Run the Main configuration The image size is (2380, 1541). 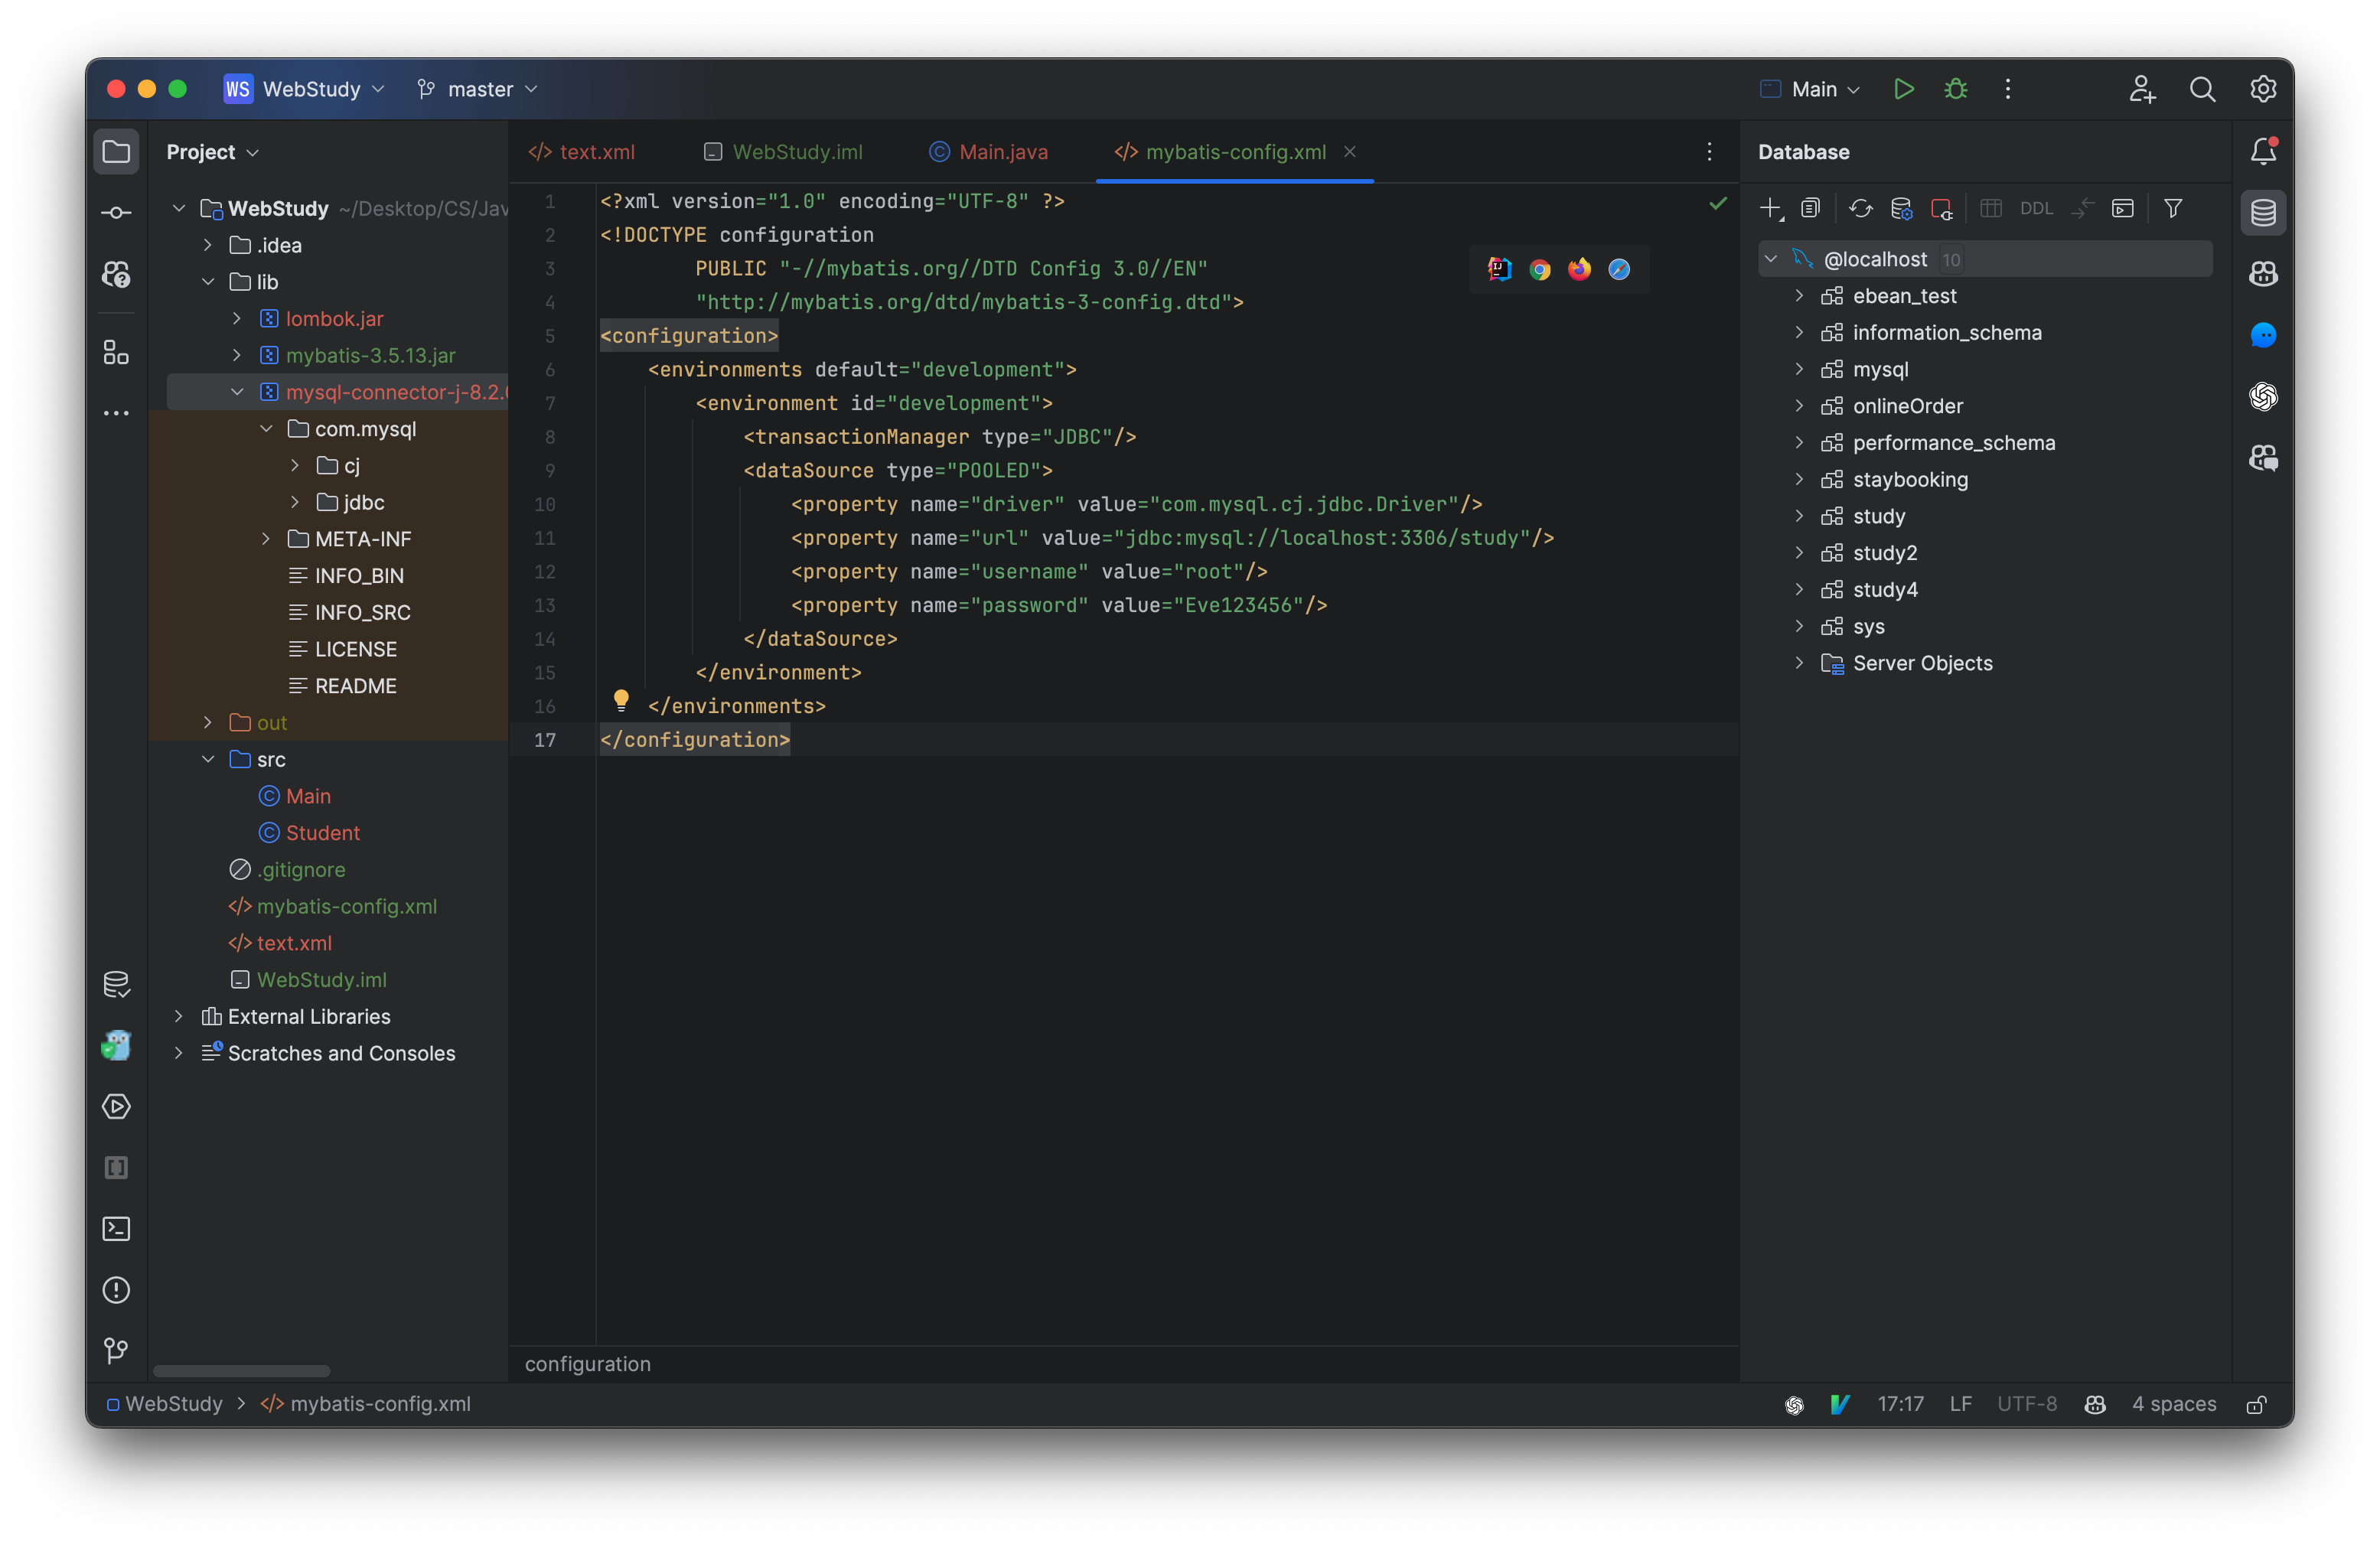(x=1903, y=89)
